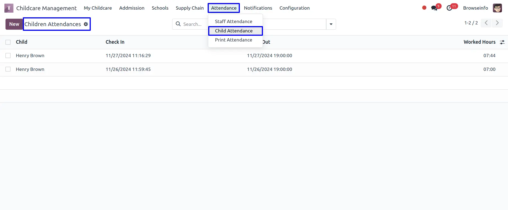The width and height of the screenshot is (508, 210).
Task: Click the search magnifier icon
Action: (x=178, y=24)
